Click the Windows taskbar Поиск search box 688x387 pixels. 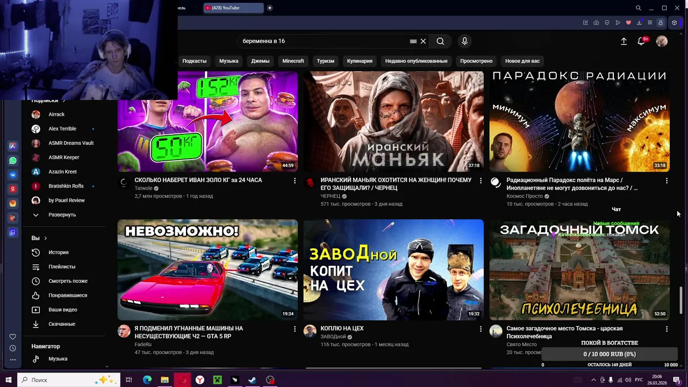[69, 380]
